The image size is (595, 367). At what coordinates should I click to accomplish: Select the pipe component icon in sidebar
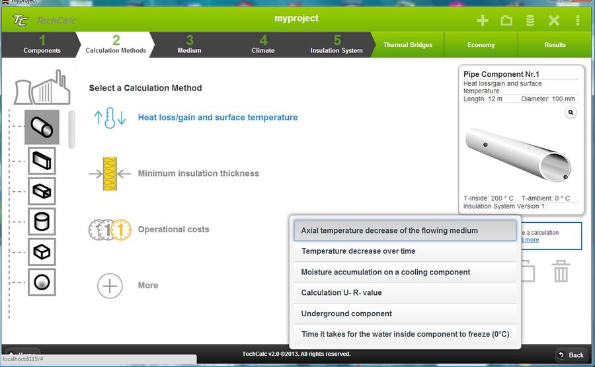tap(42, 127)
